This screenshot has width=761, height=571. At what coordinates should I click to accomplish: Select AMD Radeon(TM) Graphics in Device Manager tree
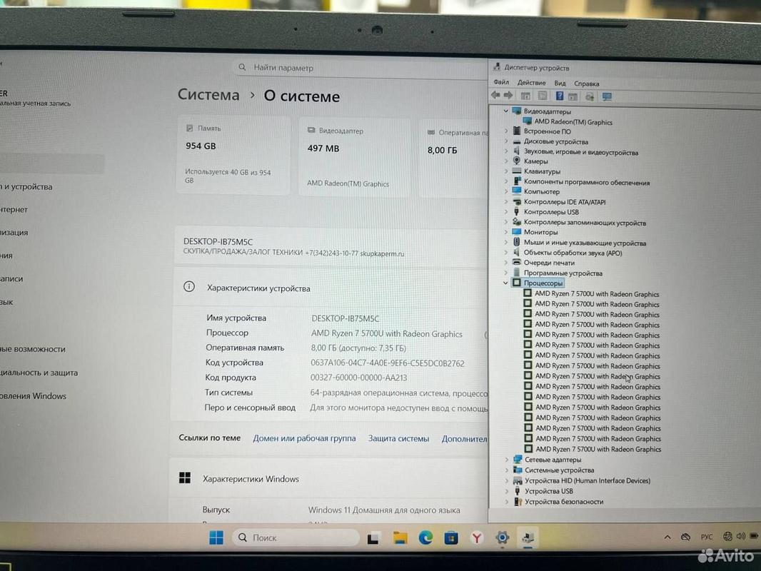tap(573, 122)
